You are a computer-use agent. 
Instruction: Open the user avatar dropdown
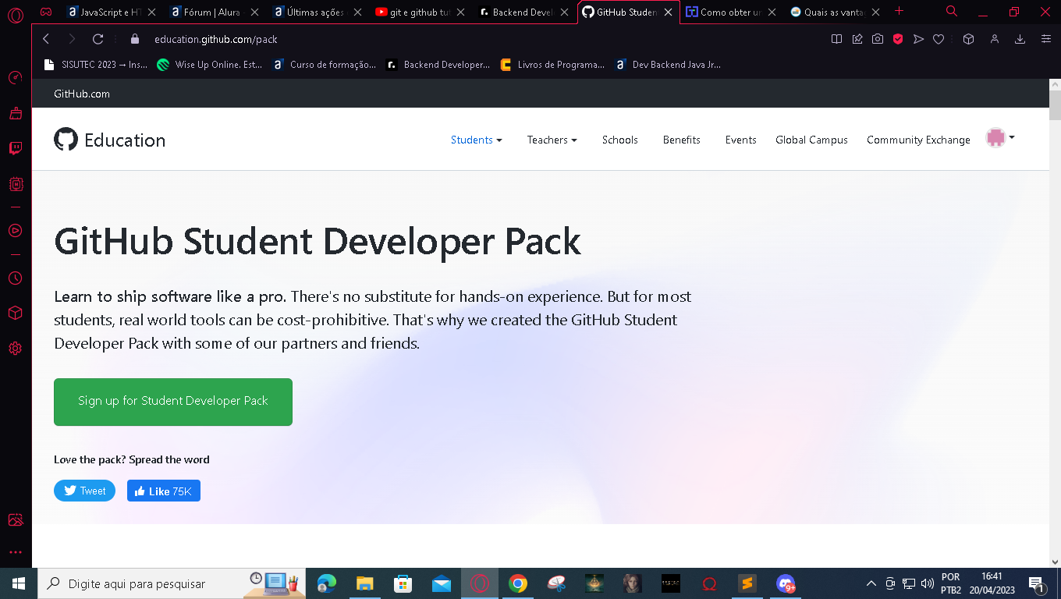(x=1000, y=138)
